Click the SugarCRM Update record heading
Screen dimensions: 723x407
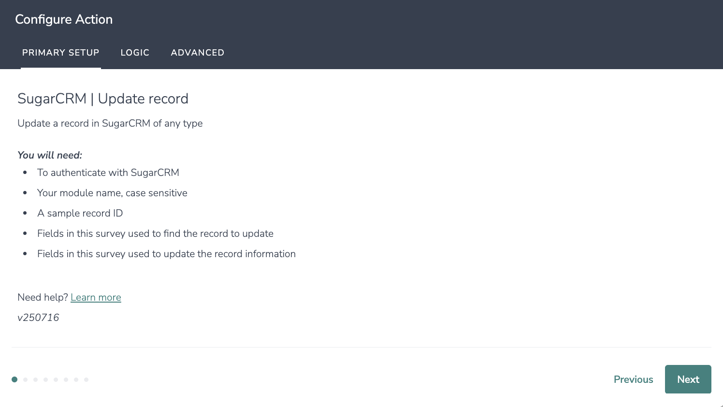tap(103, 99)
